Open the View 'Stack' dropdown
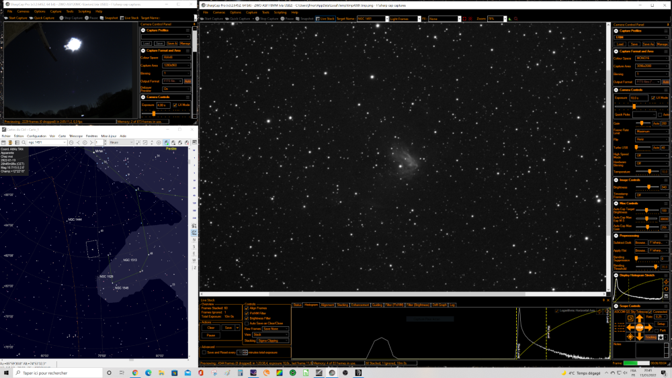Image resolution: width=672 pixels, height=378 pixels. pos(270,334)
